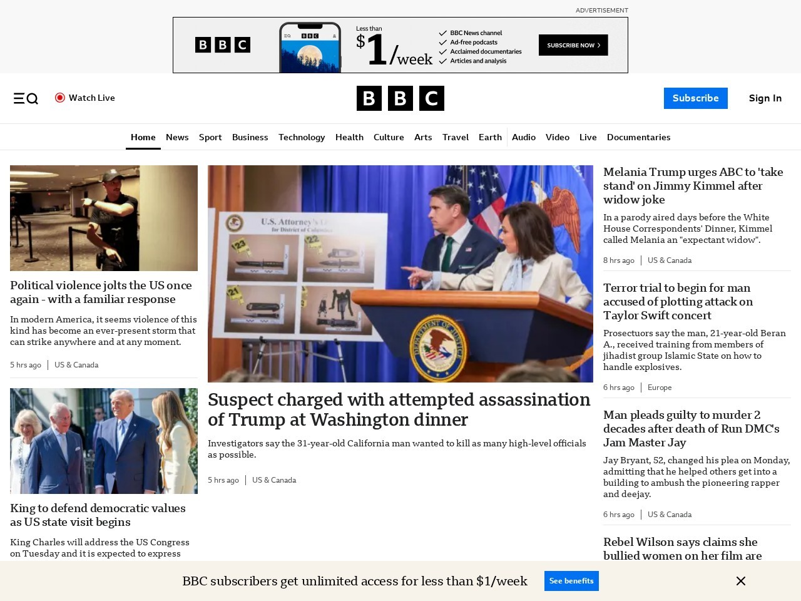801x601 pixels.
Task: Click the summary 'King Charles will address the US Congress'
Action: (99, 548)
